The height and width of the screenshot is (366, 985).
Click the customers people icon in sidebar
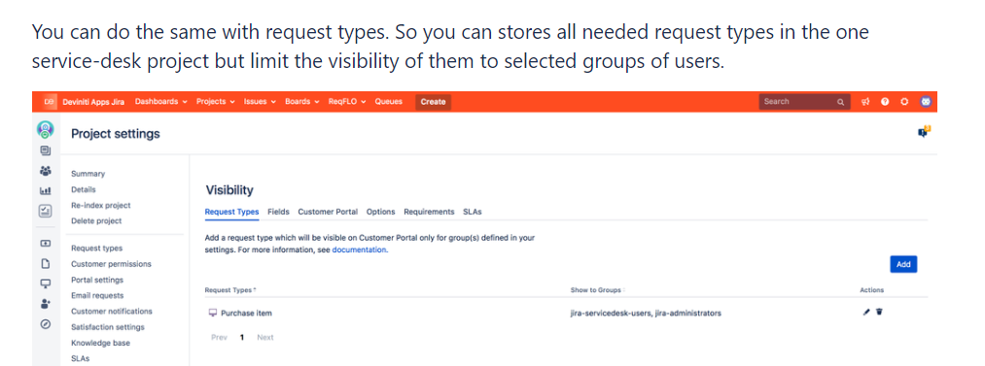coord(46,171)
